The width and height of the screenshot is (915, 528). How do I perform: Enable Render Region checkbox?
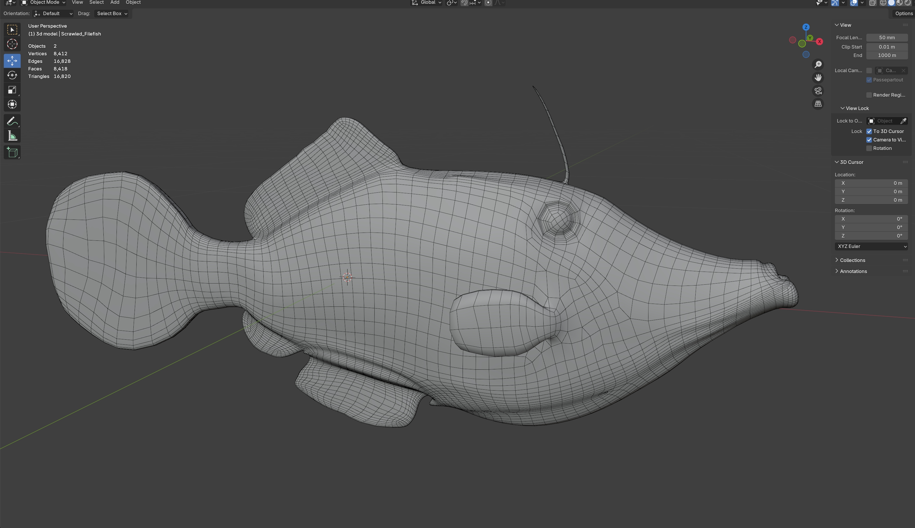(869, 95)
